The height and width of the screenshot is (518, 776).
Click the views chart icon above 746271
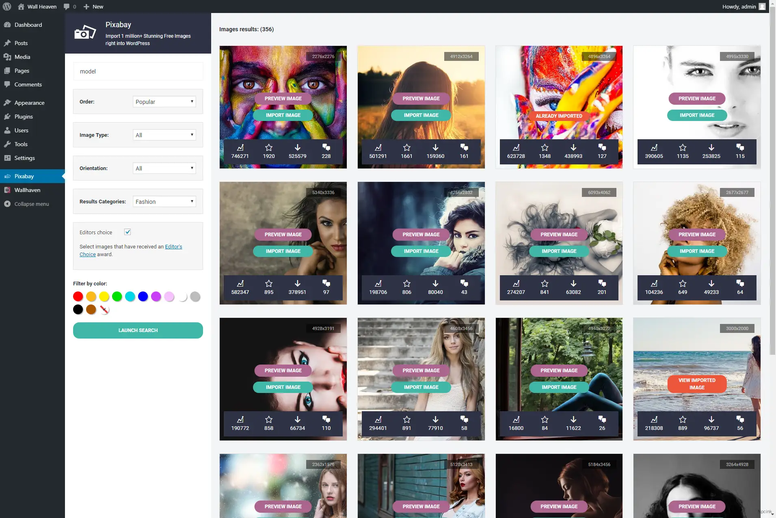[240, 147]
